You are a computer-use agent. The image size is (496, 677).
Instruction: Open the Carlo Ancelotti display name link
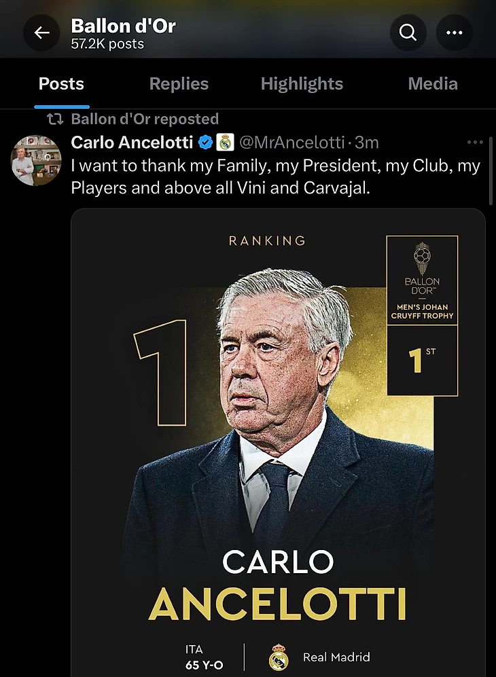tap(132, 143)
